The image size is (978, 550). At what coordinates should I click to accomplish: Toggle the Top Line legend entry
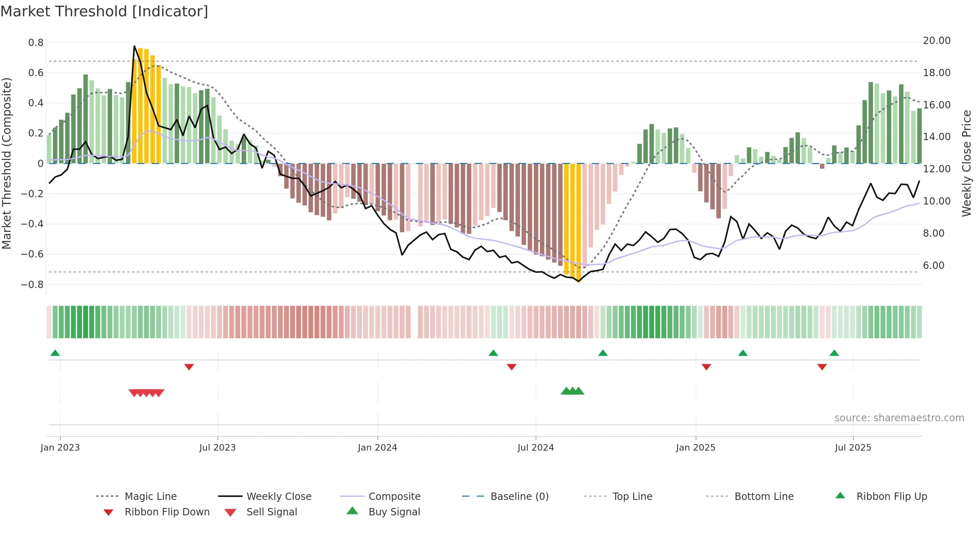(x=618, y=496)
